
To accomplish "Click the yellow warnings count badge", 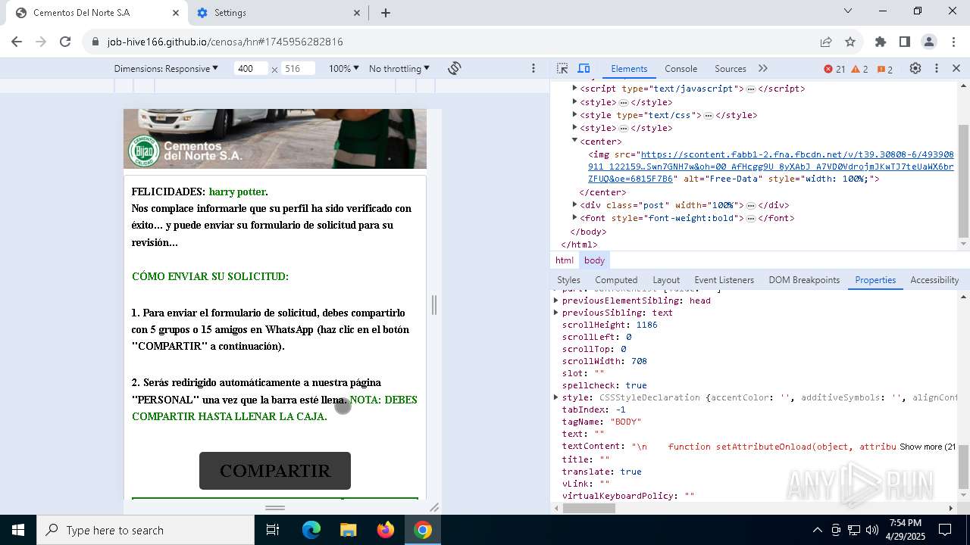I will pyautogui.click(x=860, y=69).
